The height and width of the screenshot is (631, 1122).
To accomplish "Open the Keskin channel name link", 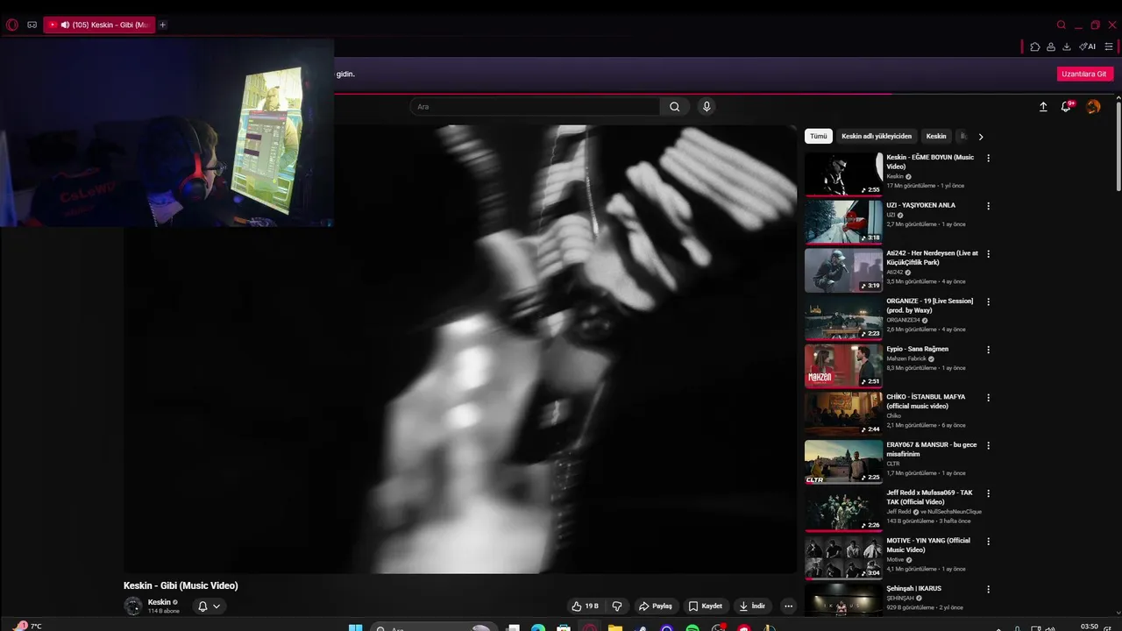I will click(x=159, y=602).
